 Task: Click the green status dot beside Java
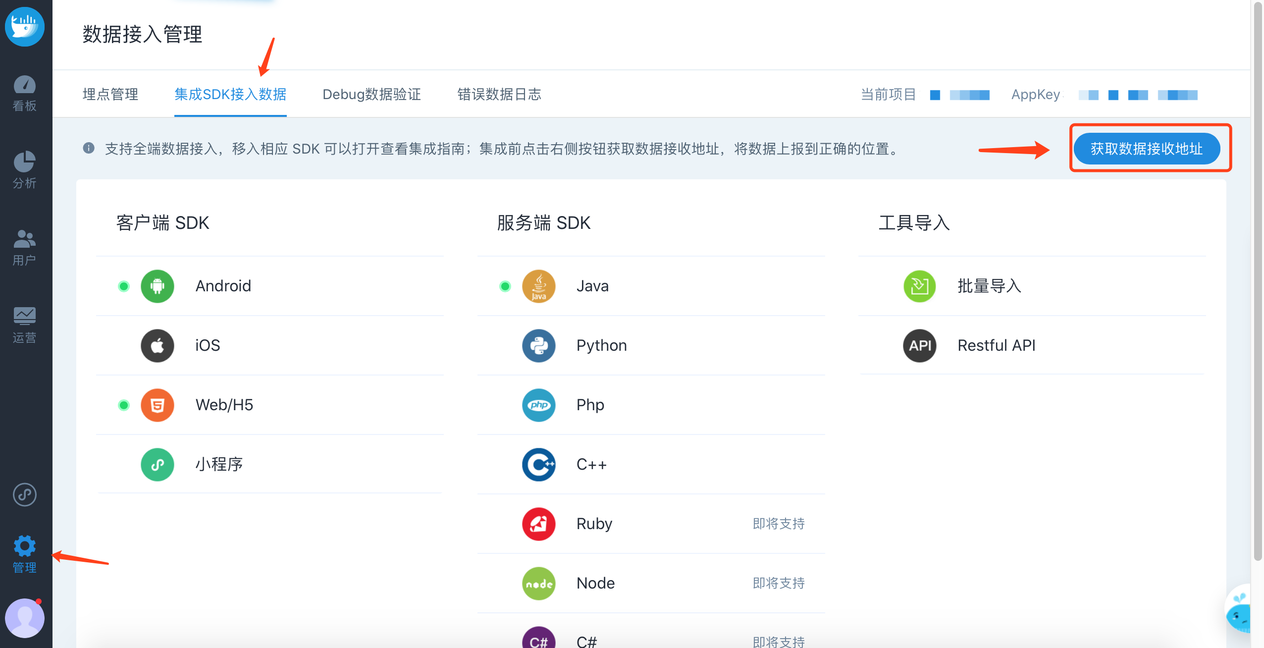505,286
